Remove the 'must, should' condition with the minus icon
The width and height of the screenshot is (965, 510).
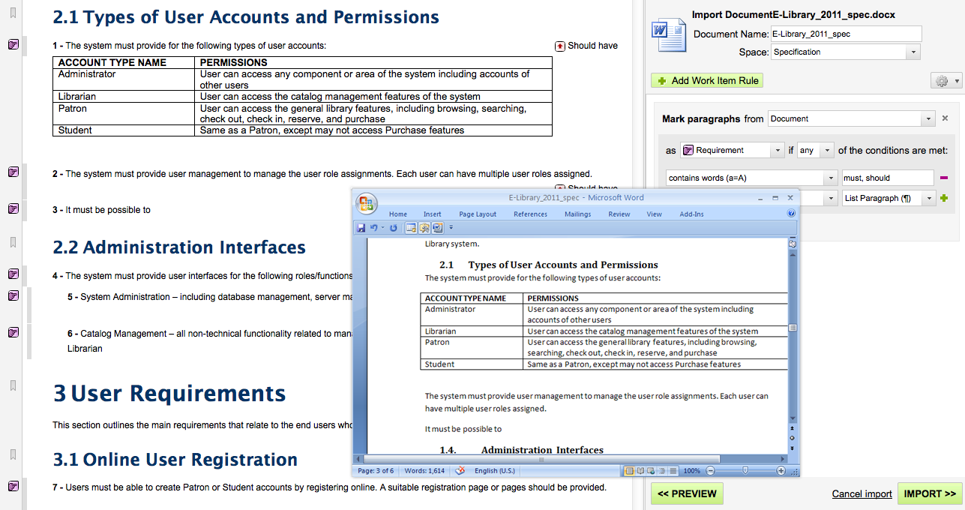943,178
